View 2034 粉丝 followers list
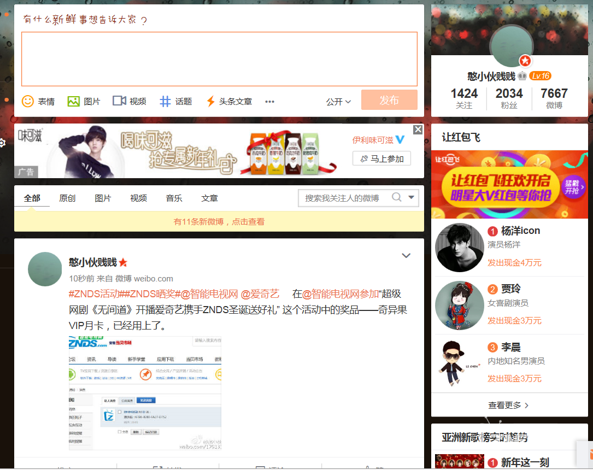The image size is (593, 470). click(509, 98)
